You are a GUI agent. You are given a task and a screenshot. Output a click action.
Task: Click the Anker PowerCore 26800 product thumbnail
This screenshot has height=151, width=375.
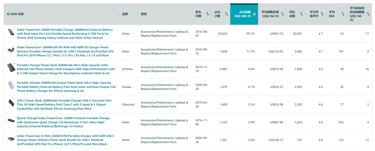tap(11, 32)
